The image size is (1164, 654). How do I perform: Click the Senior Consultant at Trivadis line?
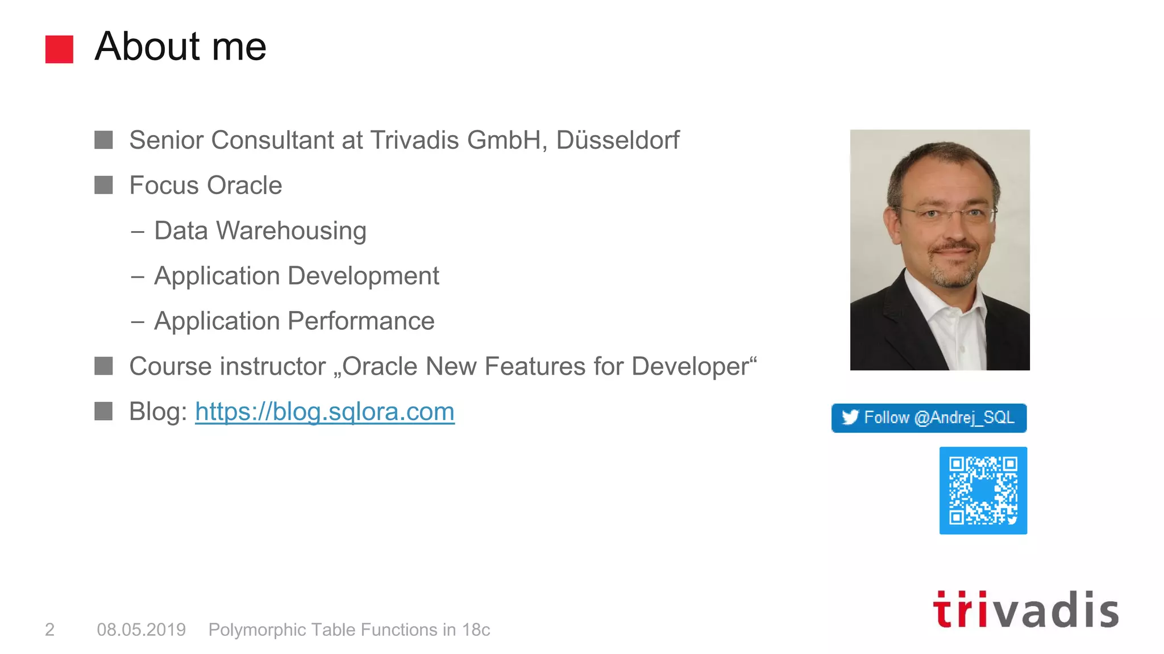[x=404, y=140]
